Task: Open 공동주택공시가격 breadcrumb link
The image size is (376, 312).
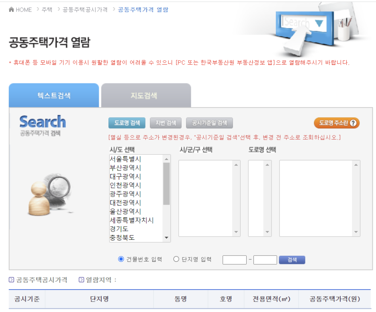Action: (85, 10)
